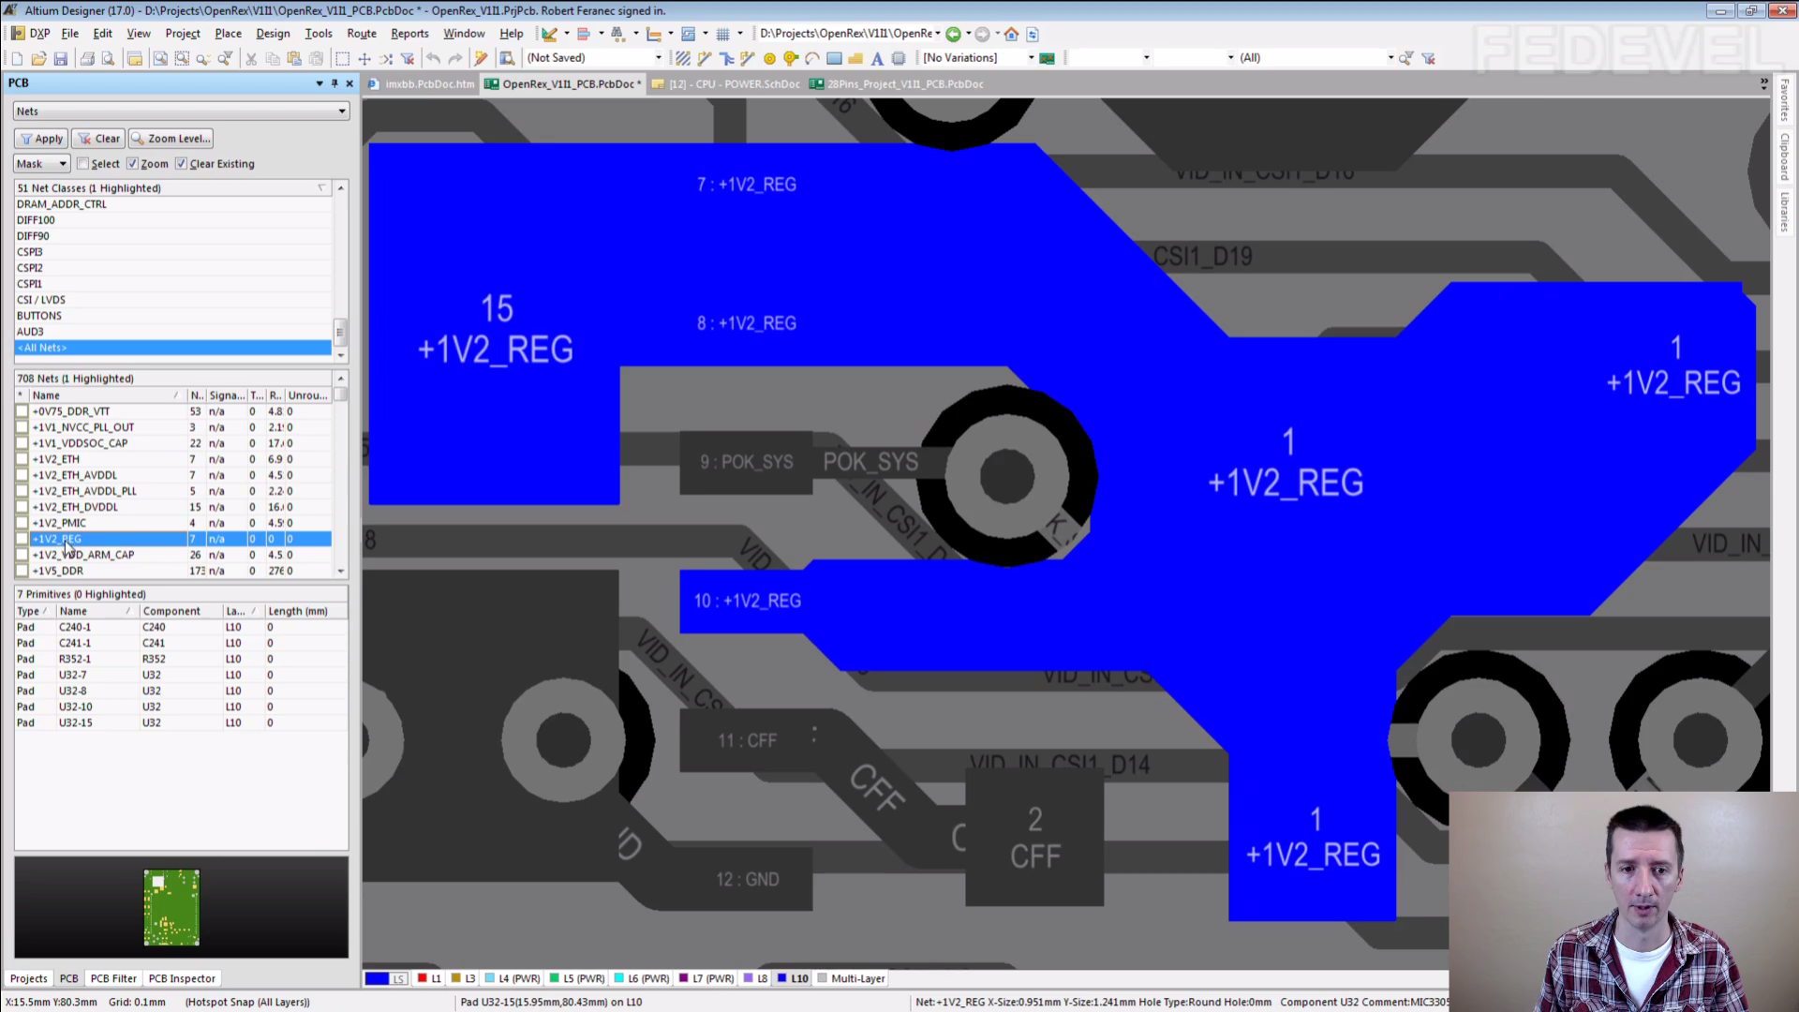Click the Place Arc tool icon
The image size is (1799, 1012).
pos(812,58)
